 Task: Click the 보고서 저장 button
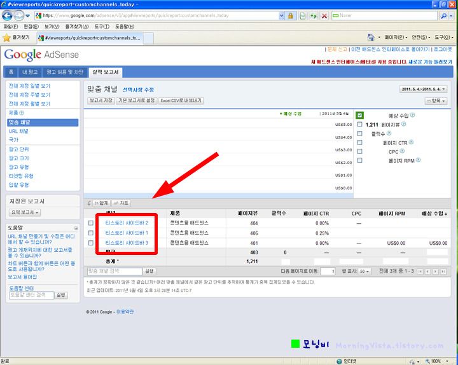[101, 100]
